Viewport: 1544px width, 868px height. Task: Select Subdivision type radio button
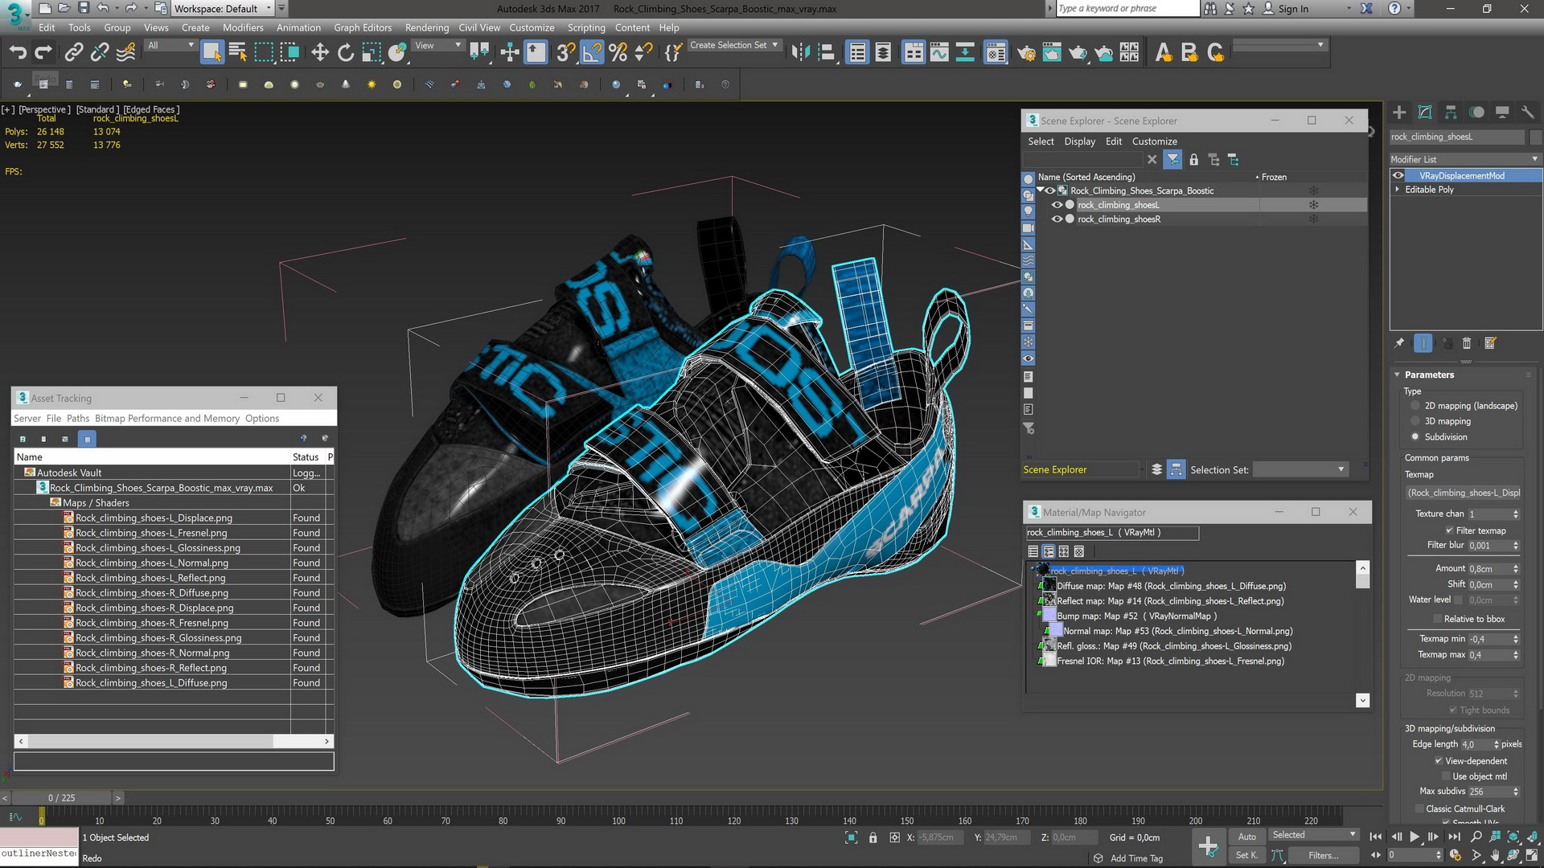(1415, 437)
